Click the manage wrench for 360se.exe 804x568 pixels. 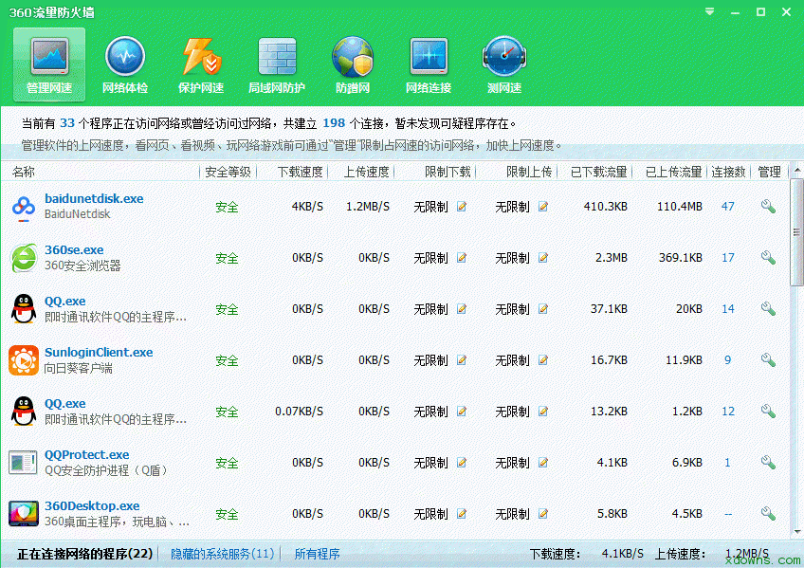[x=768, y=258]
